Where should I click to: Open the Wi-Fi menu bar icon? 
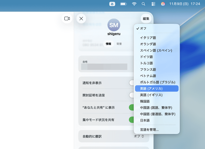134,4
